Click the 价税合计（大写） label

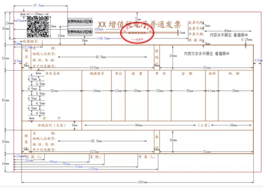(51, 125)
